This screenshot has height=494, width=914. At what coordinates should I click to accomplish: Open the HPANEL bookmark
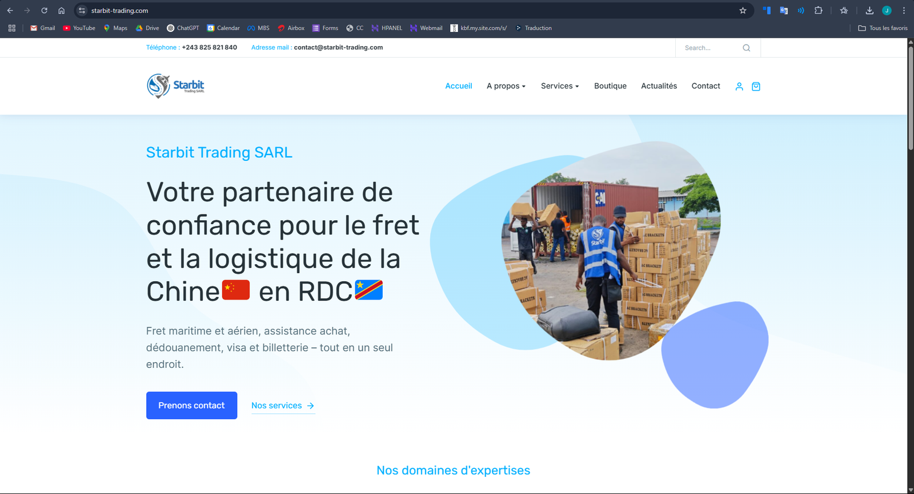(387, 28)
